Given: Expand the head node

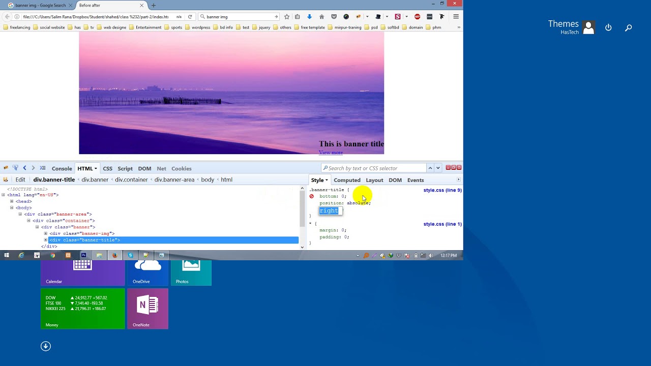Looking at the screenshot, I should [x=12, y=201].
